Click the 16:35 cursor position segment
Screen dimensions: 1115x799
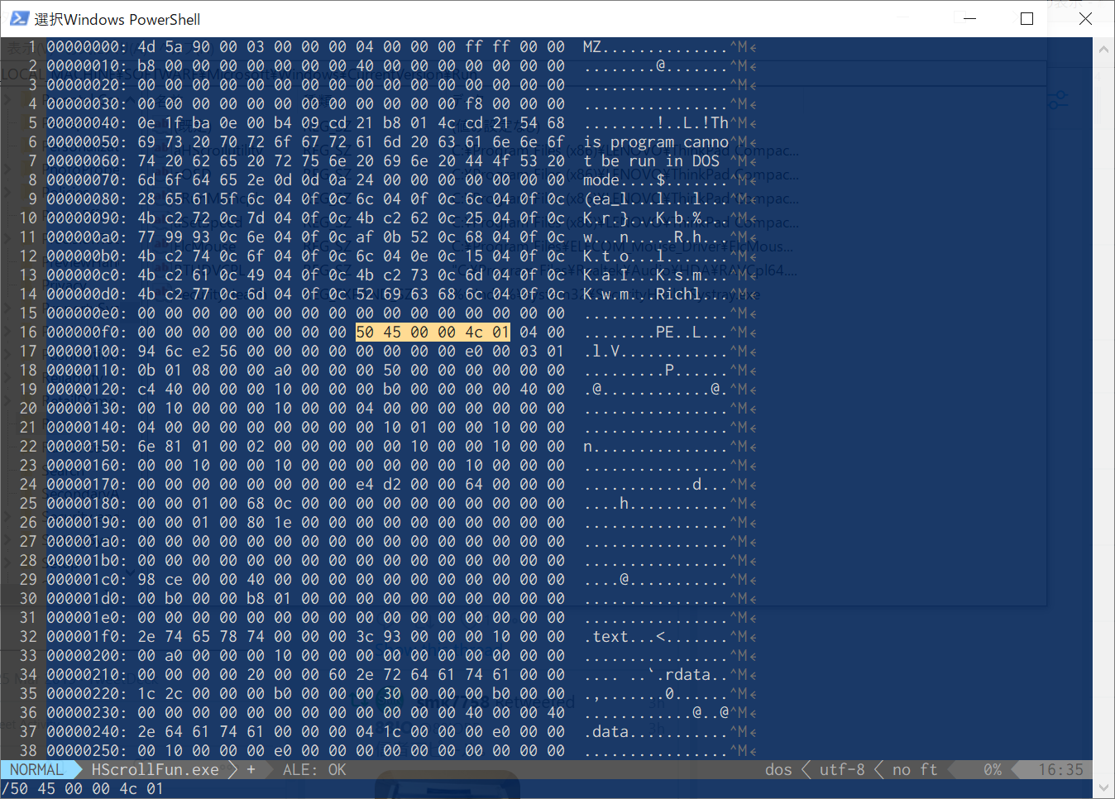coord(1060,770)
